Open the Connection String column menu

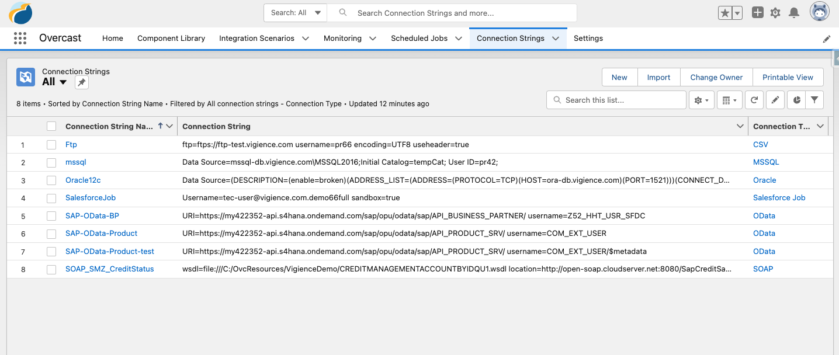[739, 126]
